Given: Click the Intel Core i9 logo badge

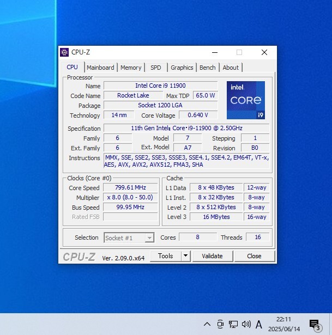Looking at the screenshot, I should (246, 100).
